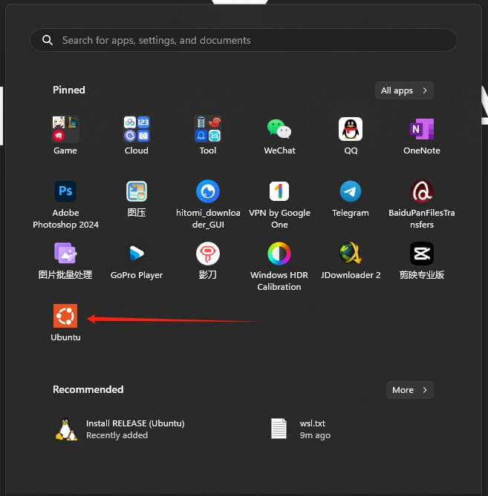Click the Start menu search field

click(x=244, y=40)
